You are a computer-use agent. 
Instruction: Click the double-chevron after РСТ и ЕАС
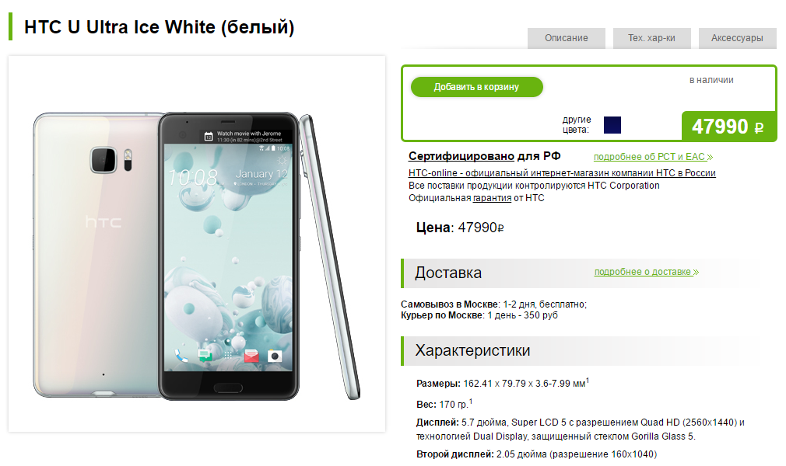pyautogui.click(x=710, y=158)
